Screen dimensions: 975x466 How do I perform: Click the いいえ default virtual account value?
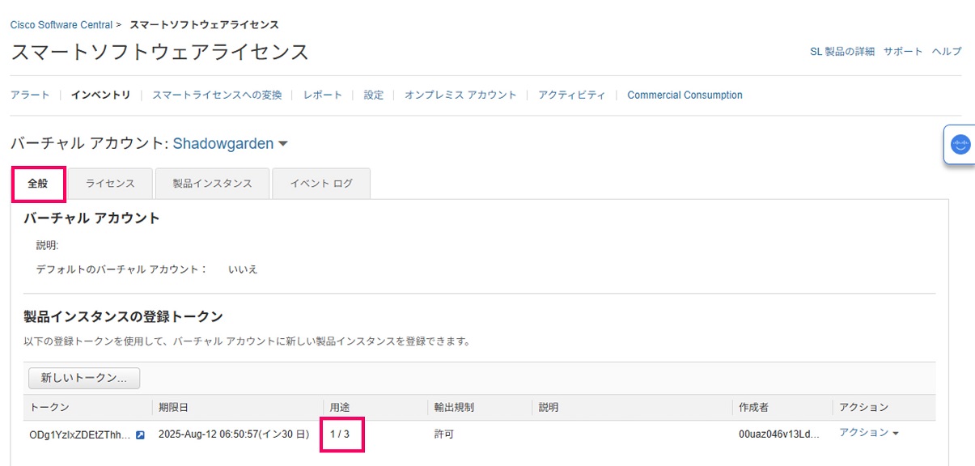point(243,269)
